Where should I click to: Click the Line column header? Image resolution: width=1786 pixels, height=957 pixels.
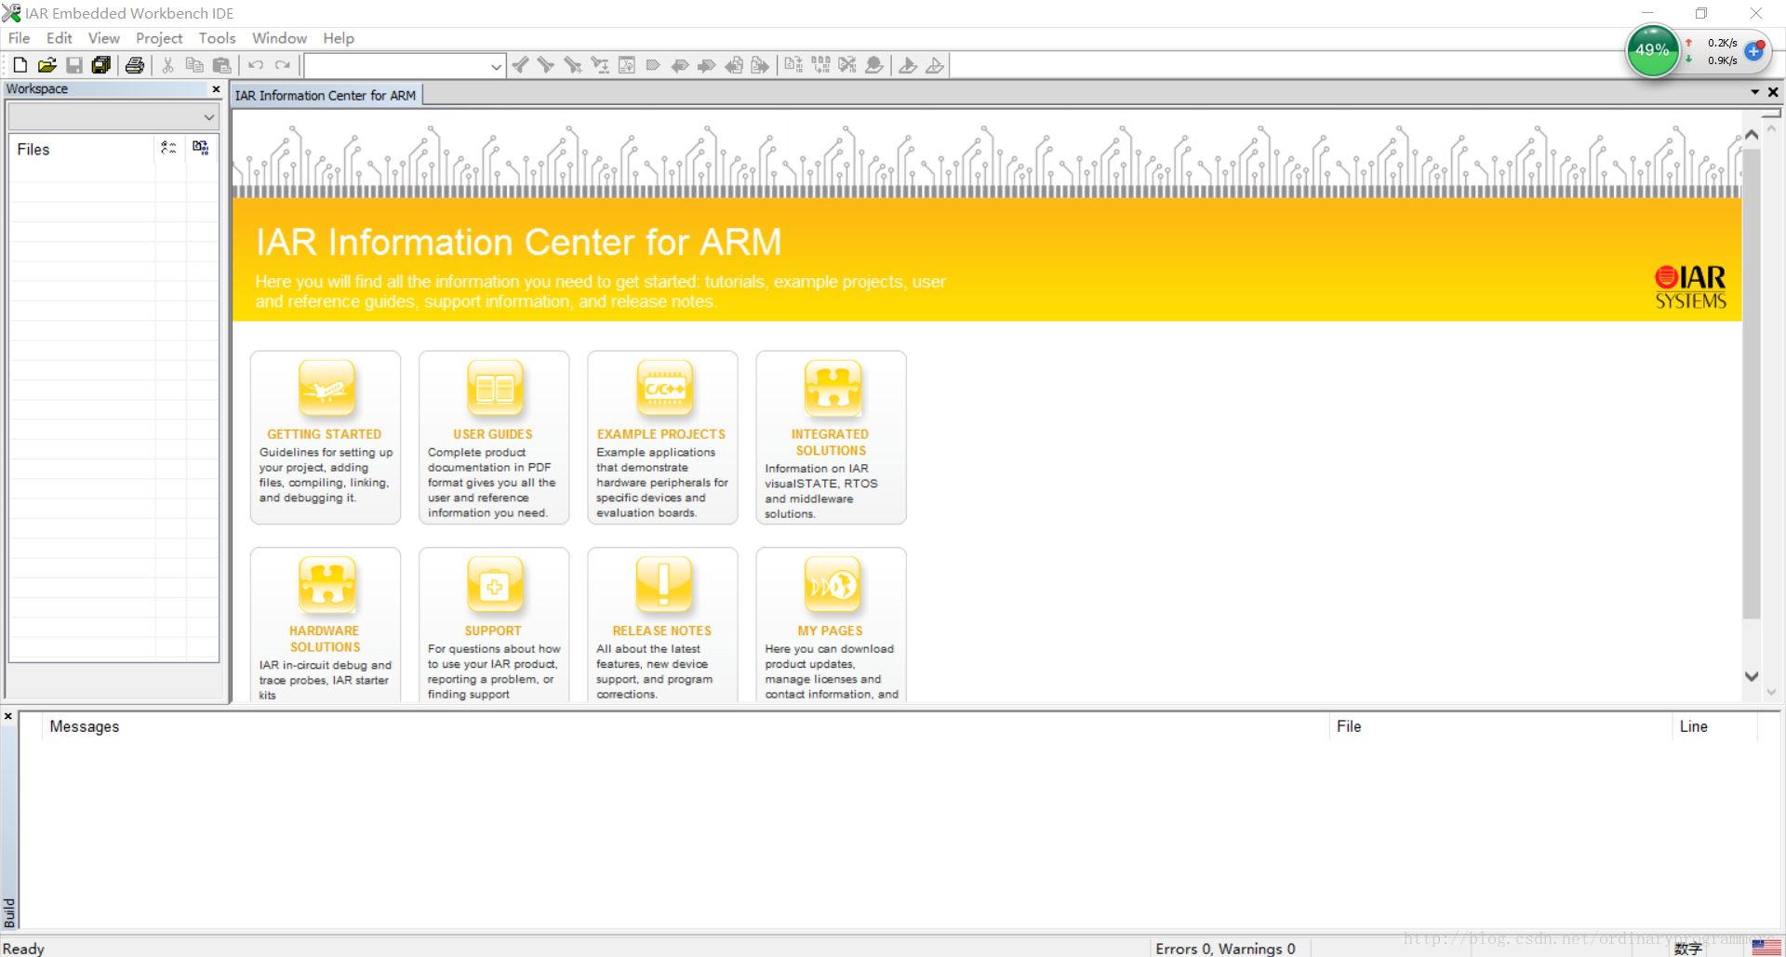[1714, 726]
